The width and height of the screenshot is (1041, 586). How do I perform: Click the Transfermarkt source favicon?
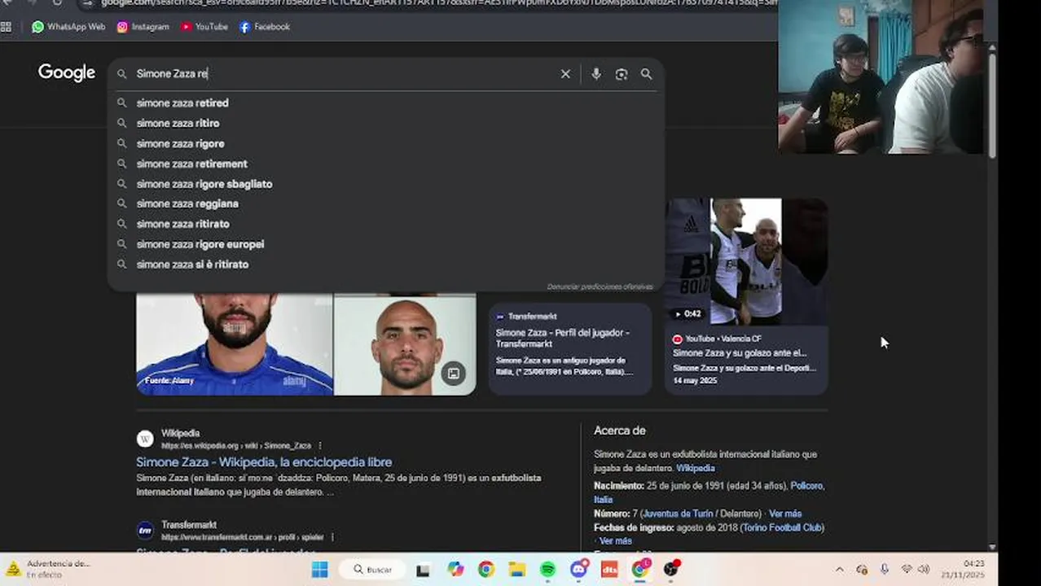coord(145,531)
